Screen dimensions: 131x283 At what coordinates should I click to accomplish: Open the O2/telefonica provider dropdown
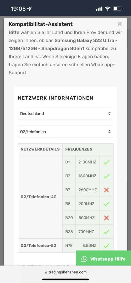65,132
